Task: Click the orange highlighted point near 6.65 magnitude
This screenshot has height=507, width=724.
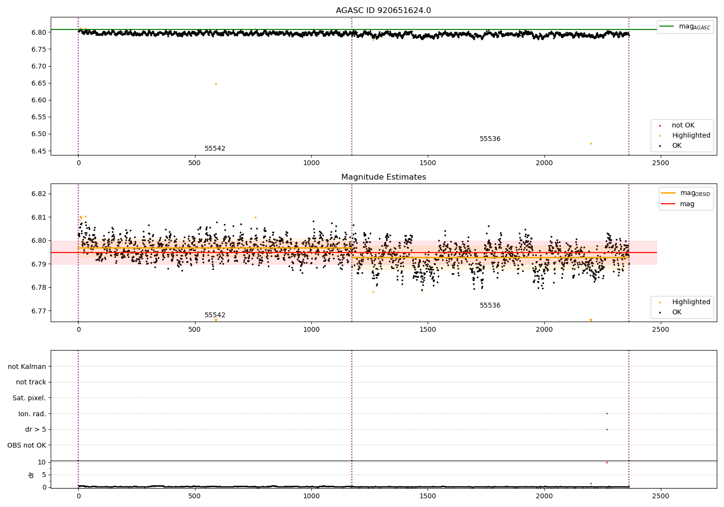Action: point(216,84)
